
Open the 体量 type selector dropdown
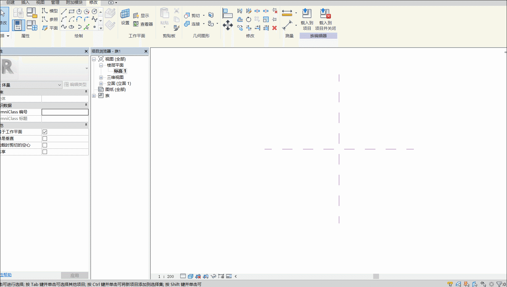[59, 85]
